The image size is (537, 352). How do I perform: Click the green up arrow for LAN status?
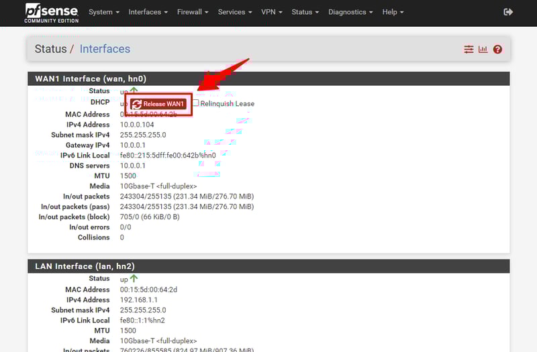(x=134, y=278)
